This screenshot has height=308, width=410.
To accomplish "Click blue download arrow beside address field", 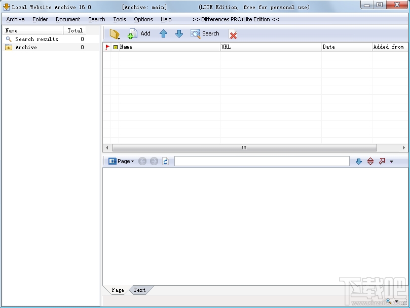I will [359, 161].
